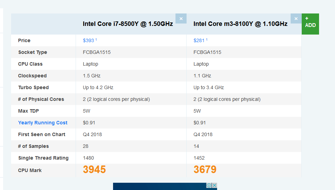Click the Up to 4.2 GHz turbo value
335x190 pixels.
pyautogui.click(x=98, y=87)
